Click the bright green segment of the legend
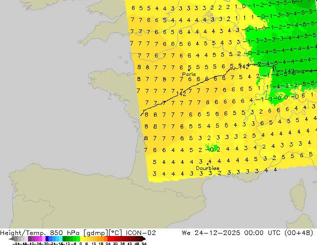The image size is (317, 245). point(78,238)
